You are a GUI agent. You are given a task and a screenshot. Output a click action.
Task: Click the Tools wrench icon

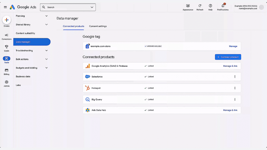[6, 59]
